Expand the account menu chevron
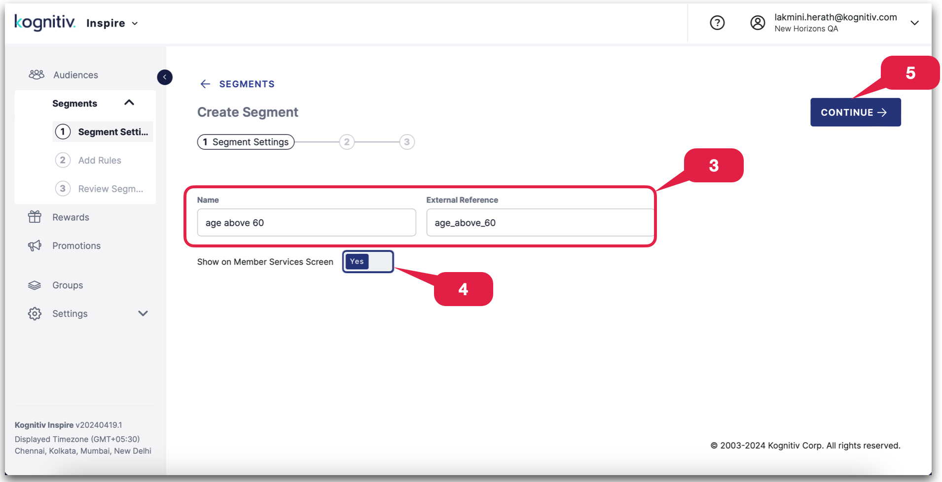942x482 pixels. (x=914, y=23)
